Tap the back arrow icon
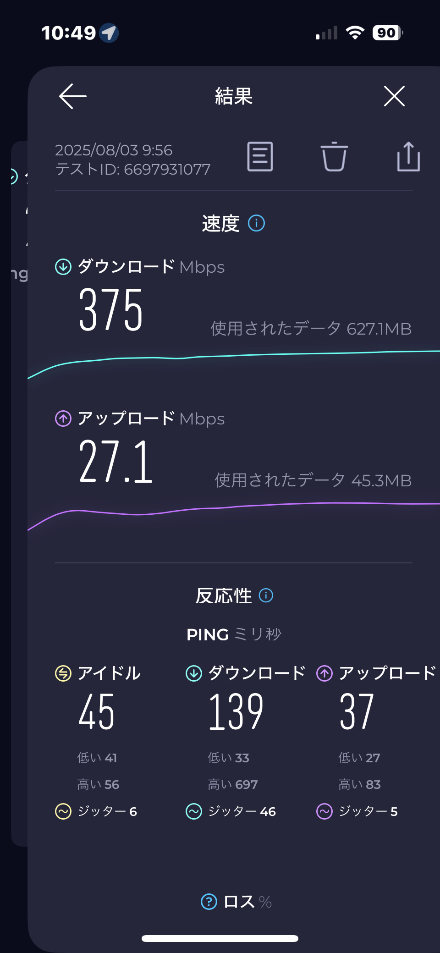 [x=73, y=96]
